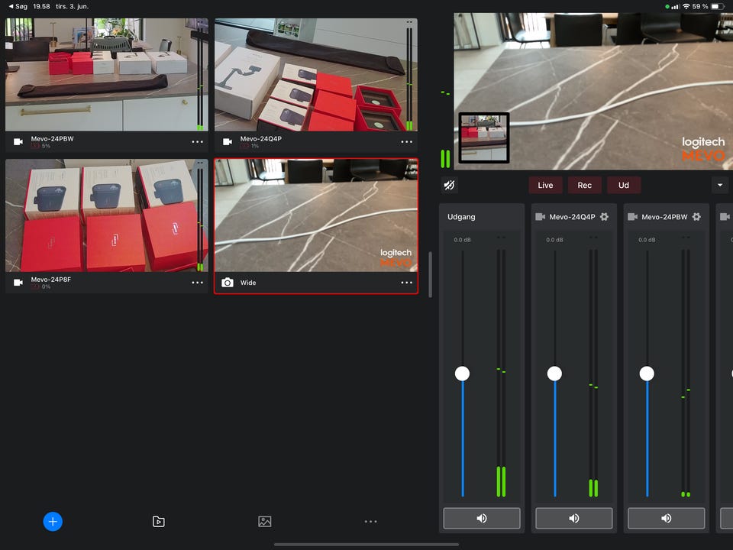
Task: Select the active Wide shot preview
Action: (316, 215)
